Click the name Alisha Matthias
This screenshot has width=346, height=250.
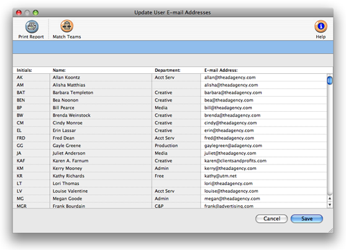[x=69, y=85]
